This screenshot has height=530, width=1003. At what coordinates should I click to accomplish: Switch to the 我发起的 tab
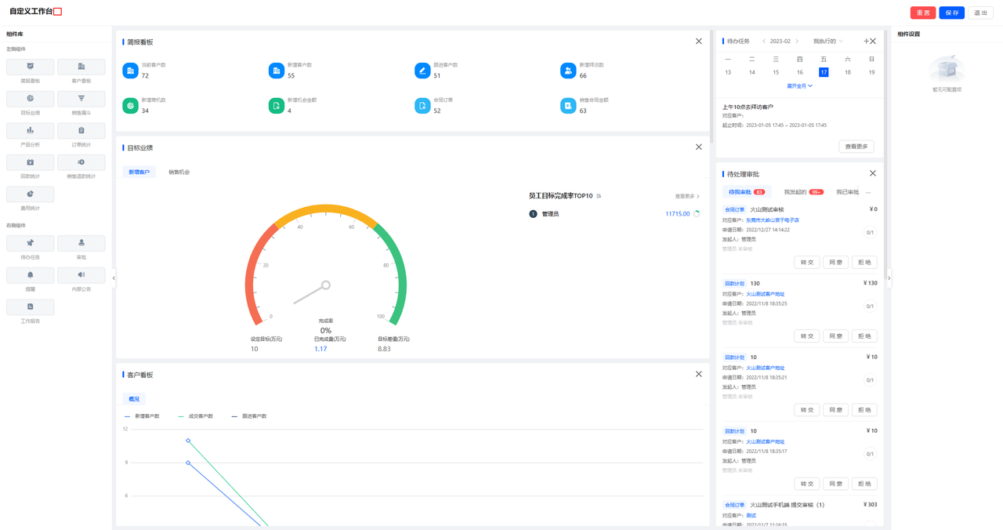(x=803, y=192)
